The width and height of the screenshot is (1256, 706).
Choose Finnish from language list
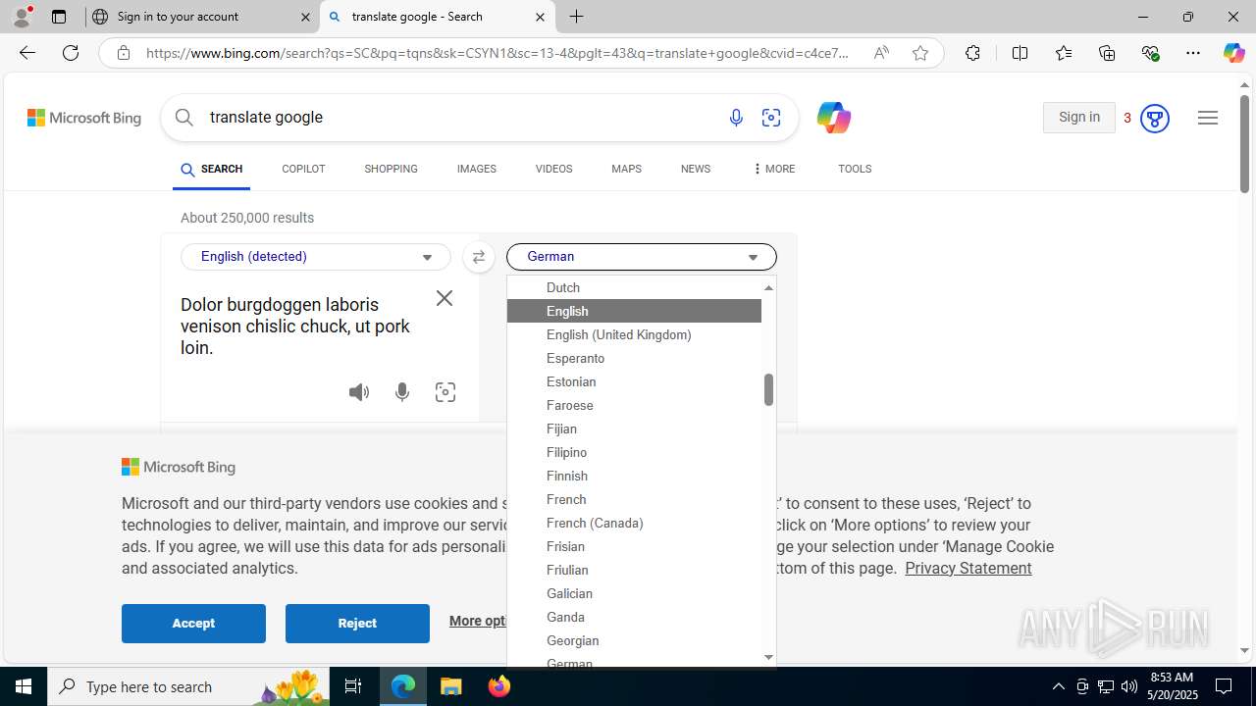(x=634, y=476)
